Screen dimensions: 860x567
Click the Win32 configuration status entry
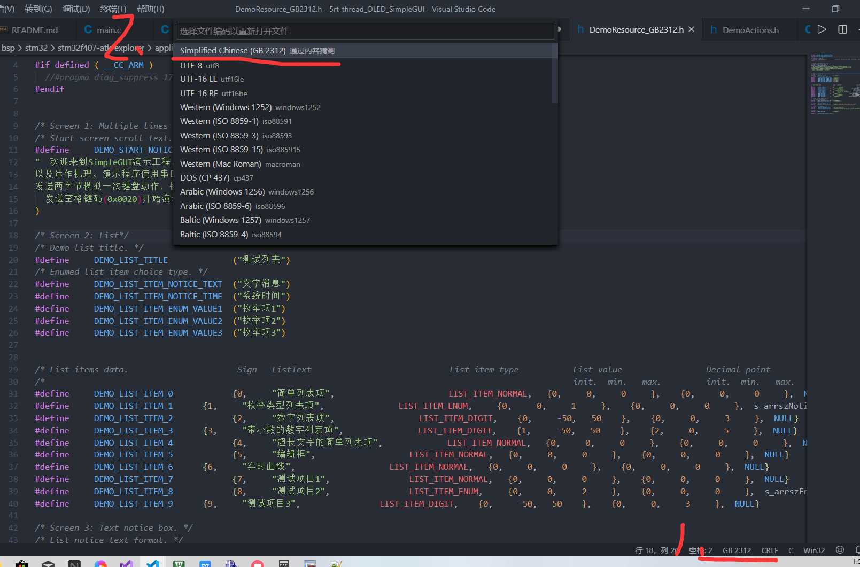814,550
